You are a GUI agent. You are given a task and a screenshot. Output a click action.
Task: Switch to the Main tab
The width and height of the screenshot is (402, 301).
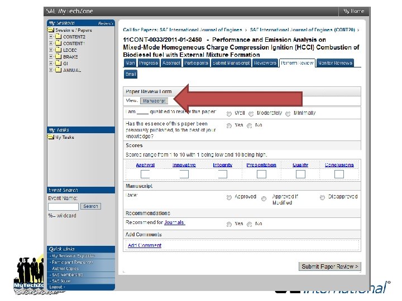pos(130,63)
